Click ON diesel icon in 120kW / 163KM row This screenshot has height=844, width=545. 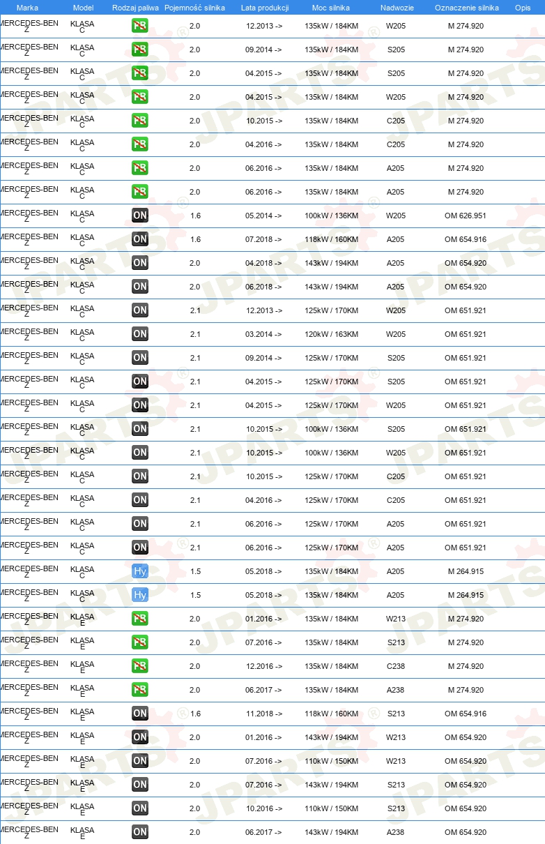pos(140,335)
